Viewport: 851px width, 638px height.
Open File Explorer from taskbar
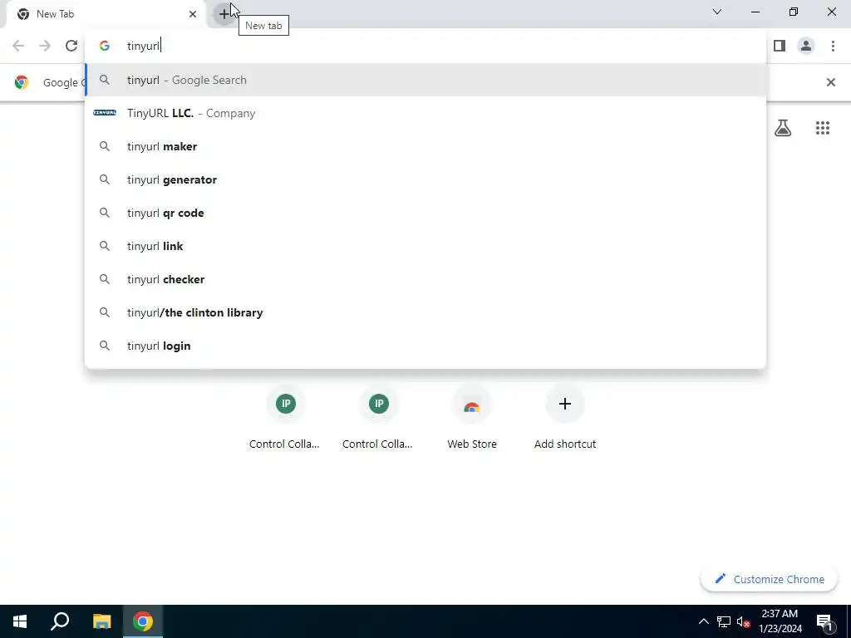[x=101, y=621]
